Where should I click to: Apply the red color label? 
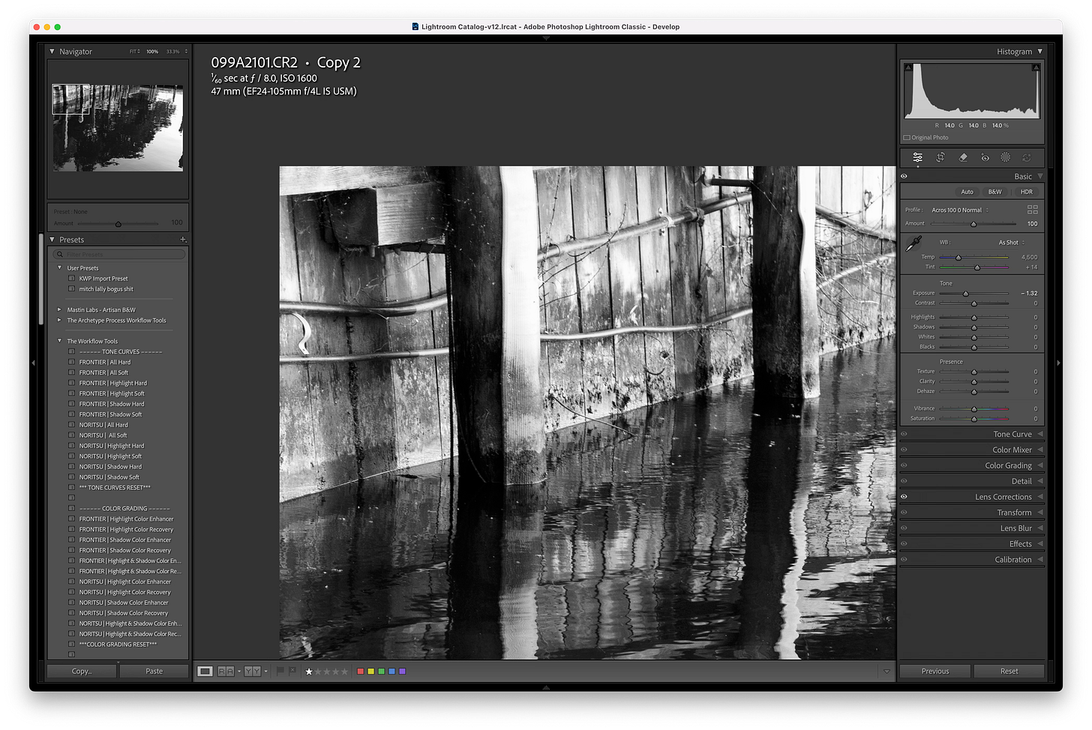click(x=361, y=671)
